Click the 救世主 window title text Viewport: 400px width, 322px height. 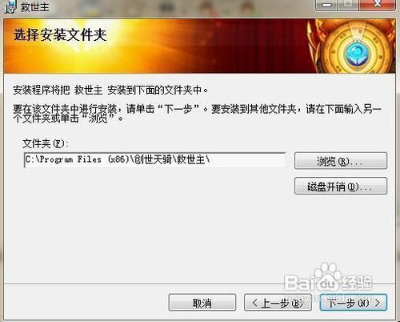(34, 7)
